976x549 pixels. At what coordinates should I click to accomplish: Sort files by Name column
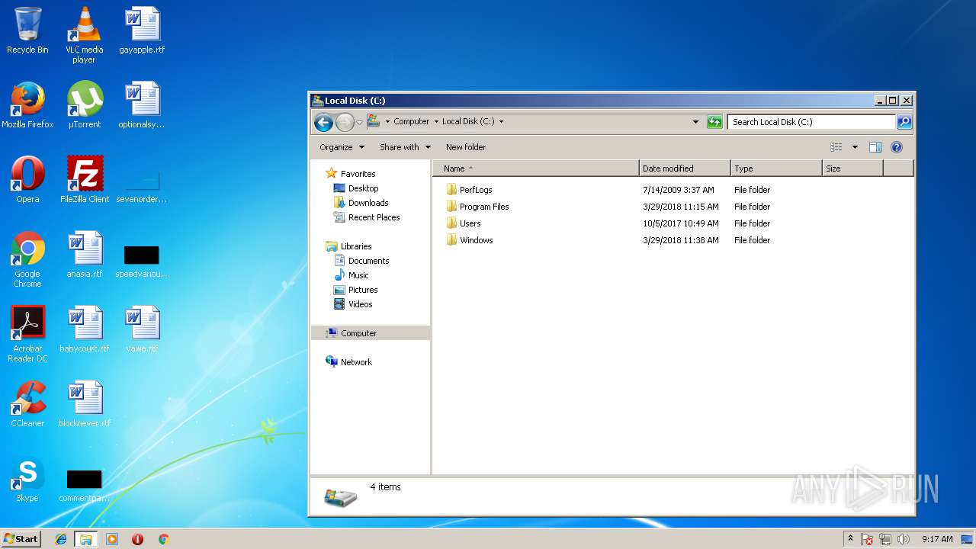(536, 169)
